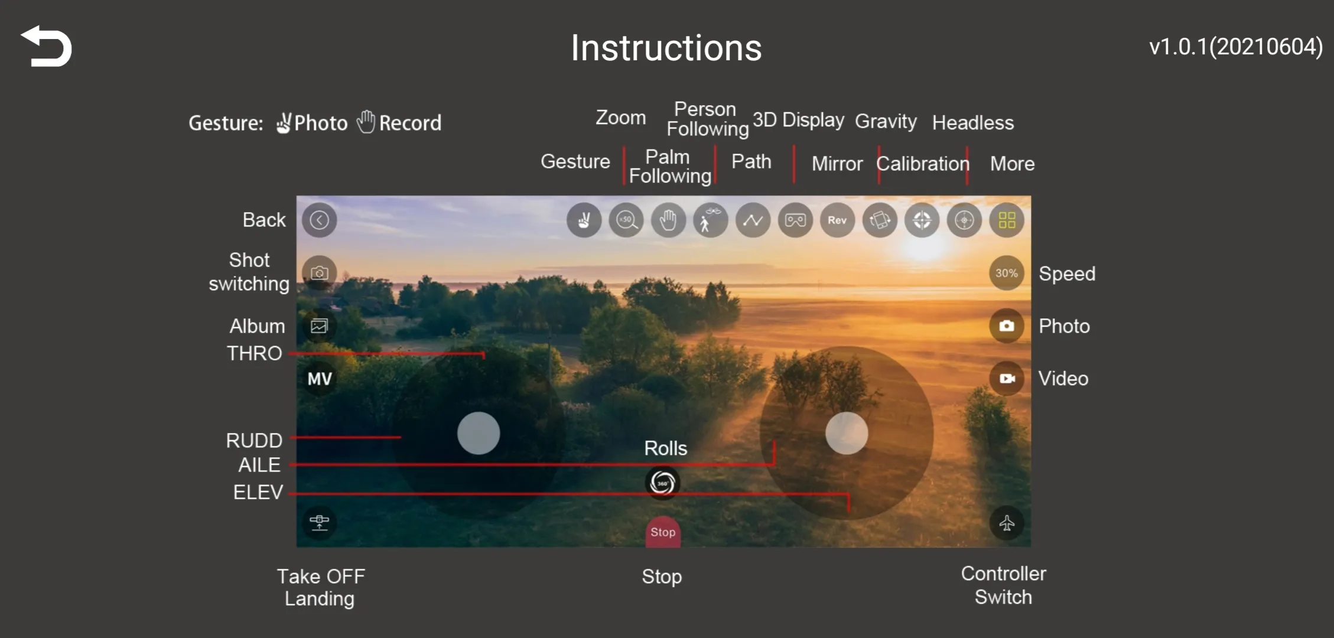Click the Stop button

coord(663,531)
